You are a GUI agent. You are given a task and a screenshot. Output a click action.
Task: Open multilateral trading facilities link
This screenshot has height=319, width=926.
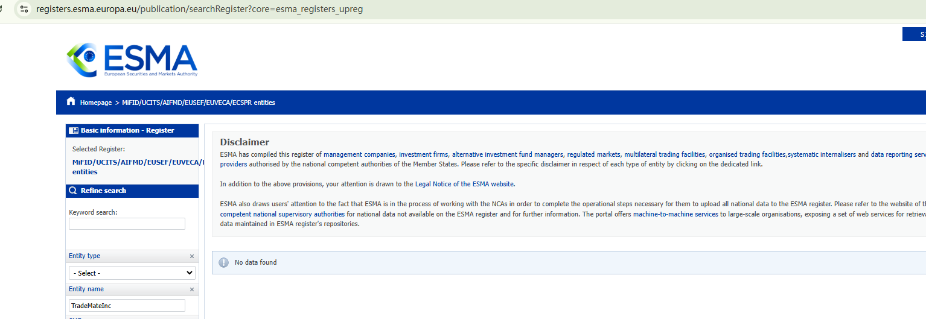point(665,154)
